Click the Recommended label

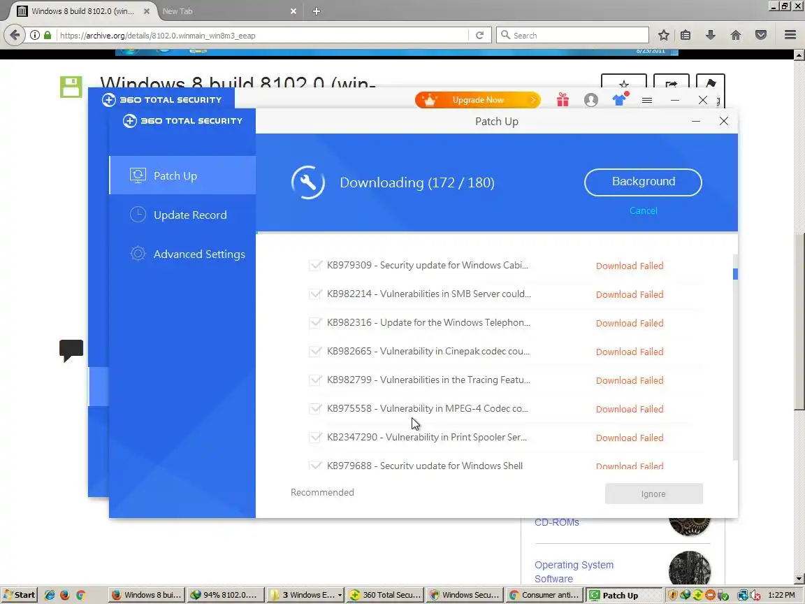pos(322,492)
